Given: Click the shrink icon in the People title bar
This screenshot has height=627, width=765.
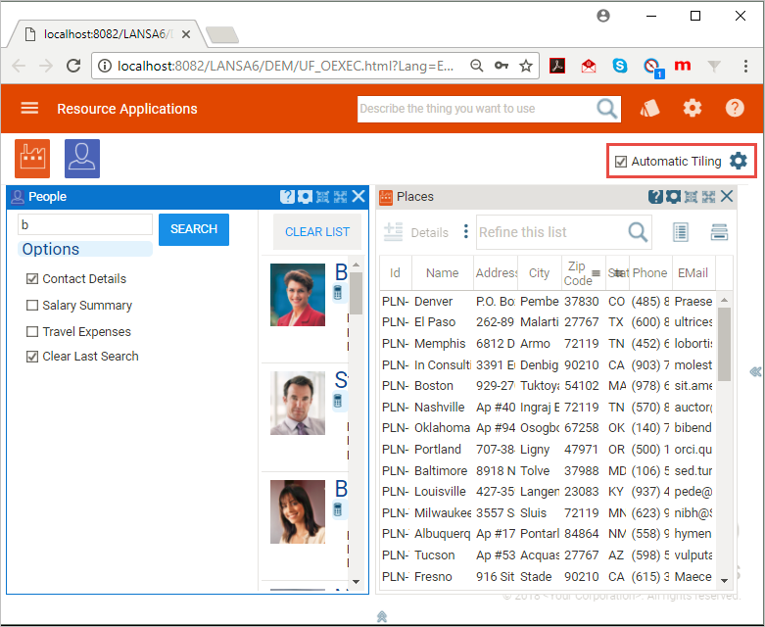Looking at the screenshot, I should 322,197.
